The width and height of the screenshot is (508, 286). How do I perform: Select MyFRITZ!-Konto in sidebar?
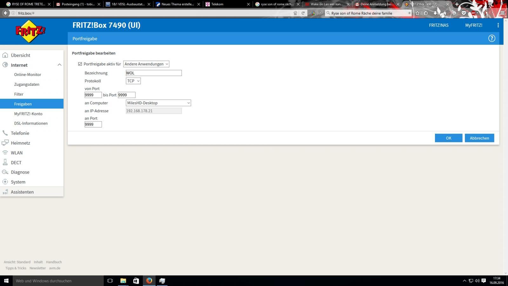tap(28, 113)
